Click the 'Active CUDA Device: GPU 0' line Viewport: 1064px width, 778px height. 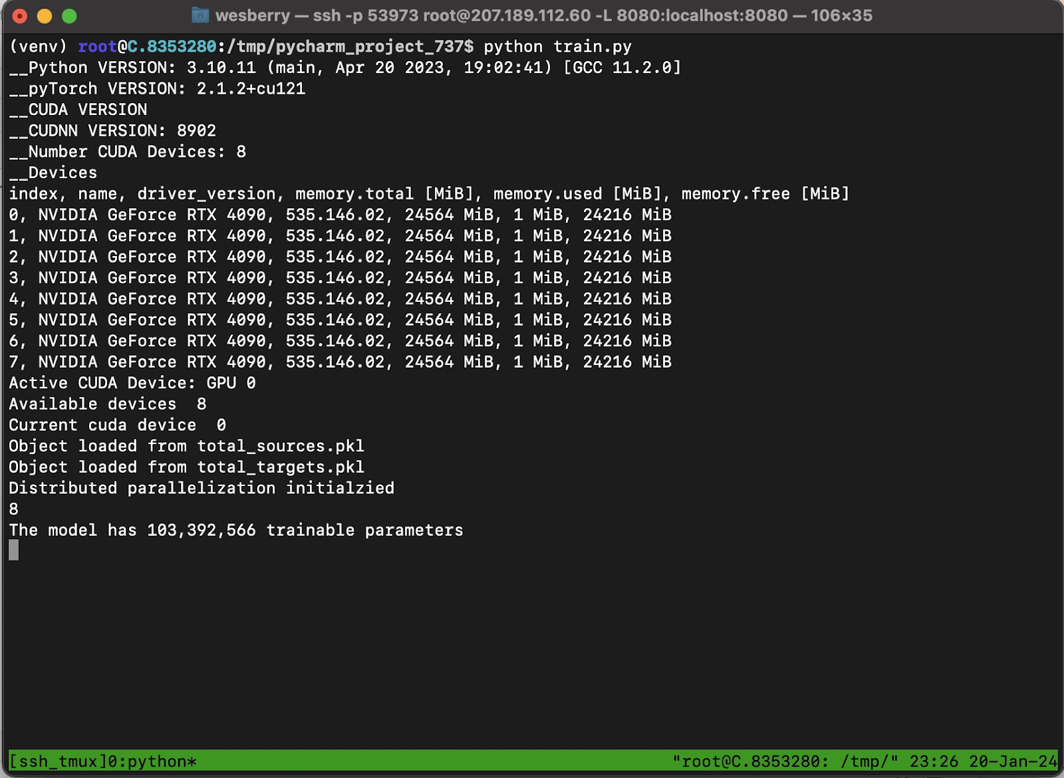[x=132, y=384]
